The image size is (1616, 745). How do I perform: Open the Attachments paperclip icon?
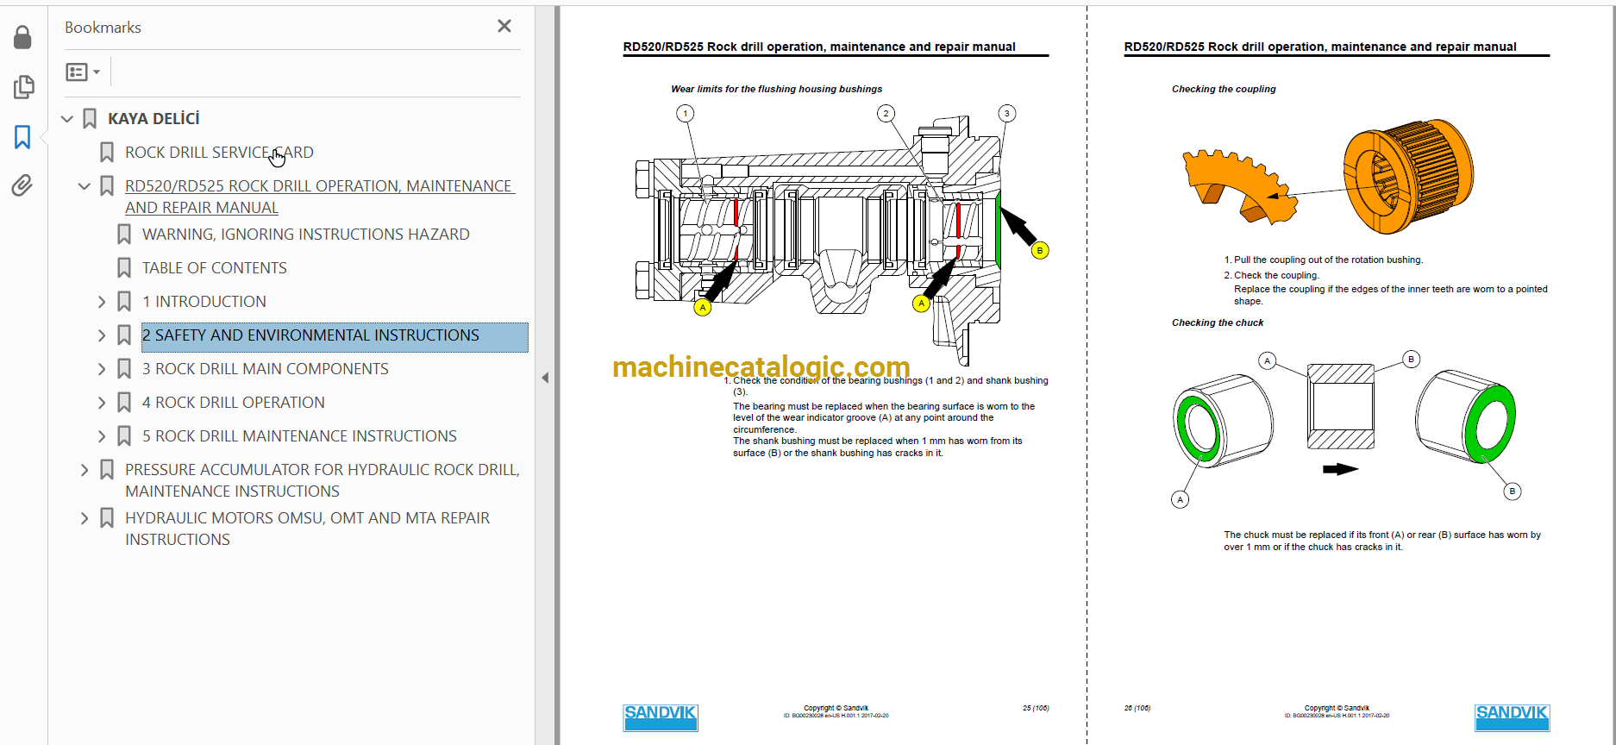click(22, 185)
